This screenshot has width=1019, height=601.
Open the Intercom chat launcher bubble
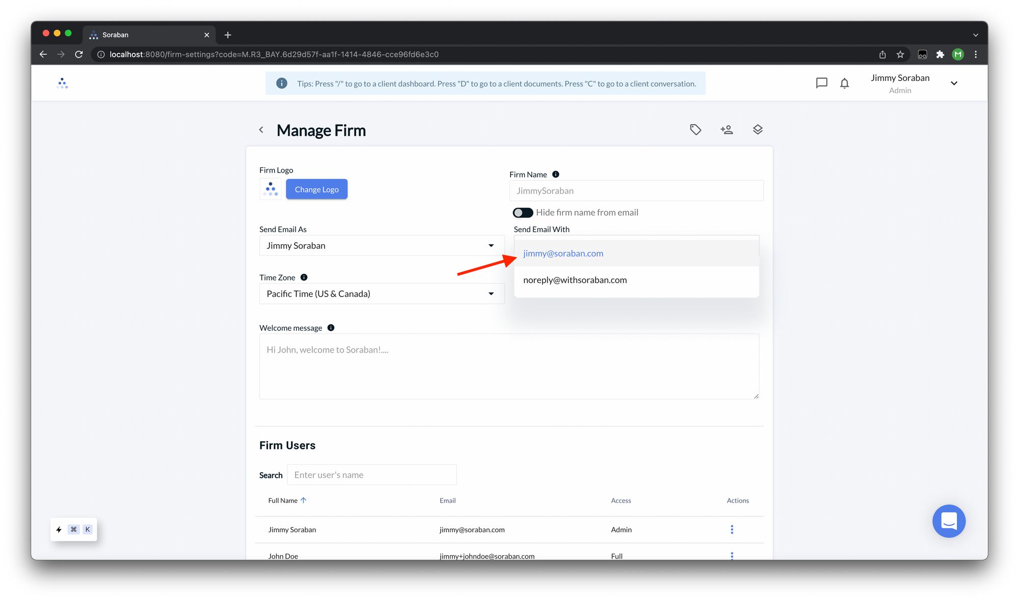(949, 521)
